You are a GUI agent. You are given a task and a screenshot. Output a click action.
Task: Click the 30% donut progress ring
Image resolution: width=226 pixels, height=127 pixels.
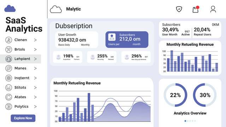point(205,95)
